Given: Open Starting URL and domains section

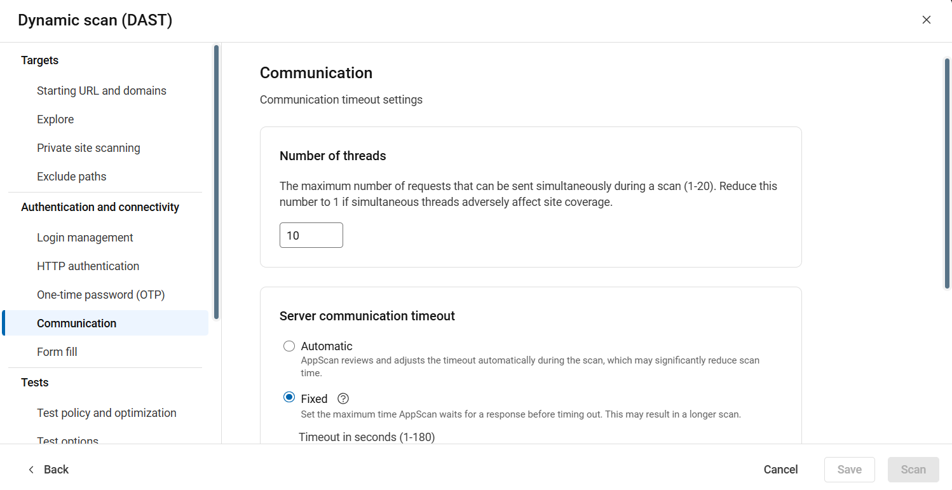Looking at the screenshot, I should coord(102,91).
